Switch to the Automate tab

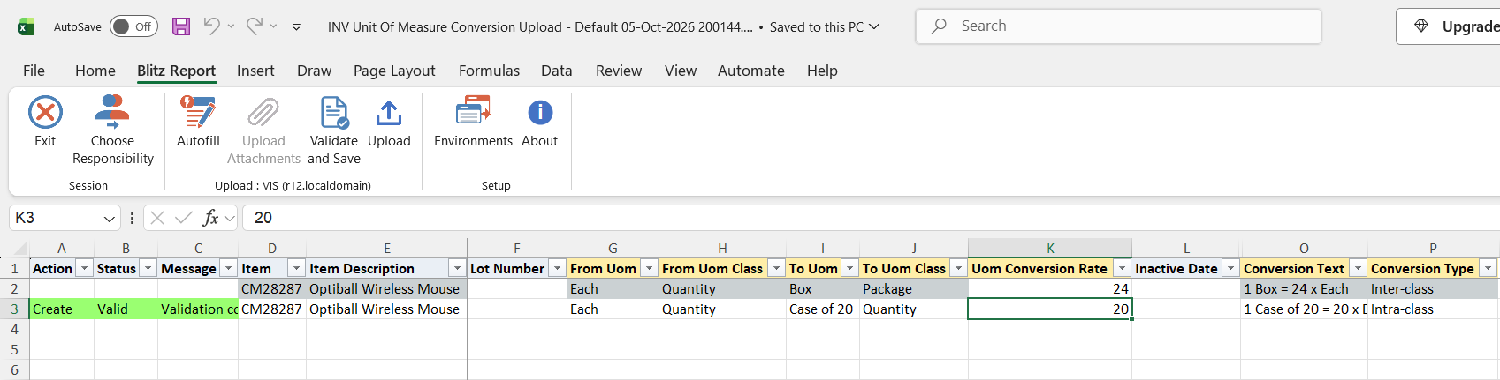coord(751,71)
